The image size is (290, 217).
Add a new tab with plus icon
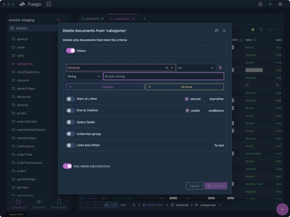144,19
